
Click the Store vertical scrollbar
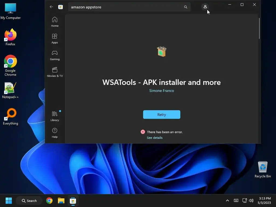point(259,28)
